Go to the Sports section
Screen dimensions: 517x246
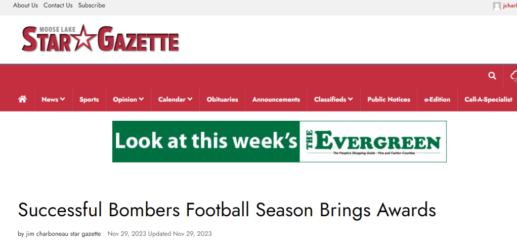tap(89, 100)
